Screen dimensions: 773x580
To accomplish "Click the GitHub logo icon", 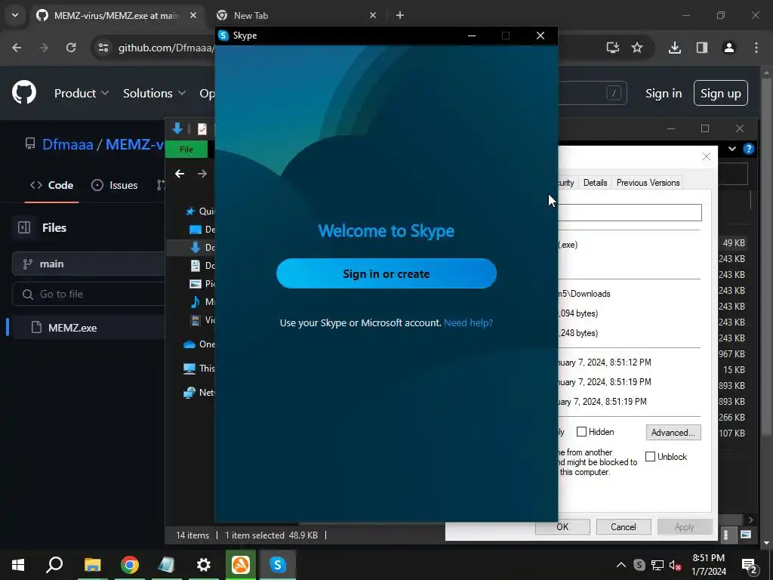I will click(x=24, y=92).
